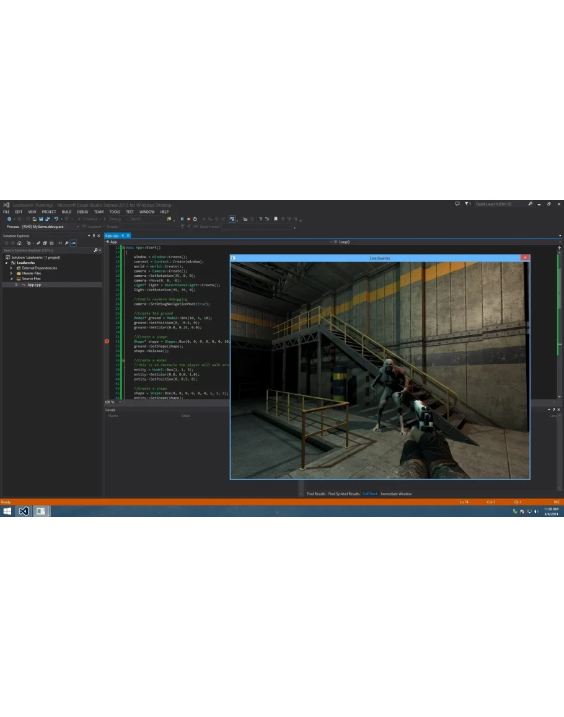Click the Stop Debugging red square icon

click(188, 219)
